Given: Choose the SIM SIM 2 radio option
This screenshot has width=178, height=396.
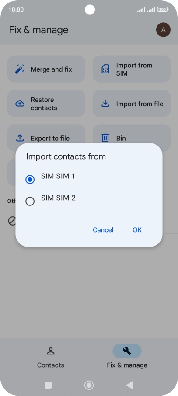Looking at the screenshot, I should [x=30, y=201].
